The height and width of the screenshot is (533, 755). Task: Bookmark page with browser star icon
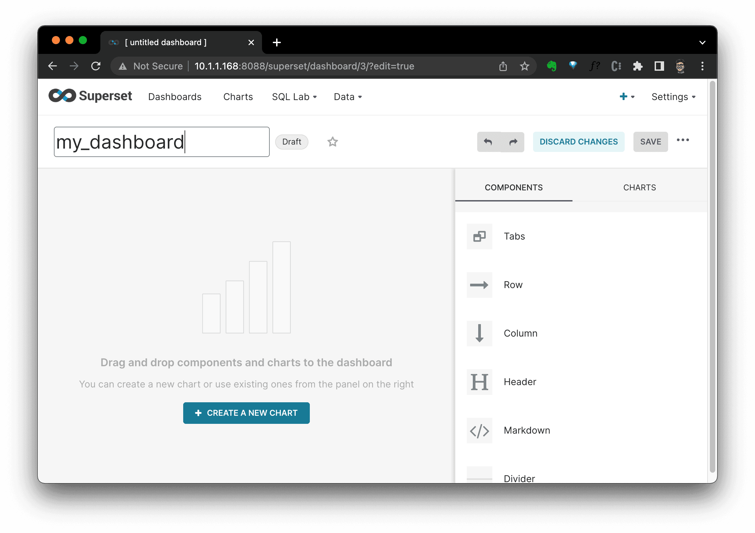(524, 66)
